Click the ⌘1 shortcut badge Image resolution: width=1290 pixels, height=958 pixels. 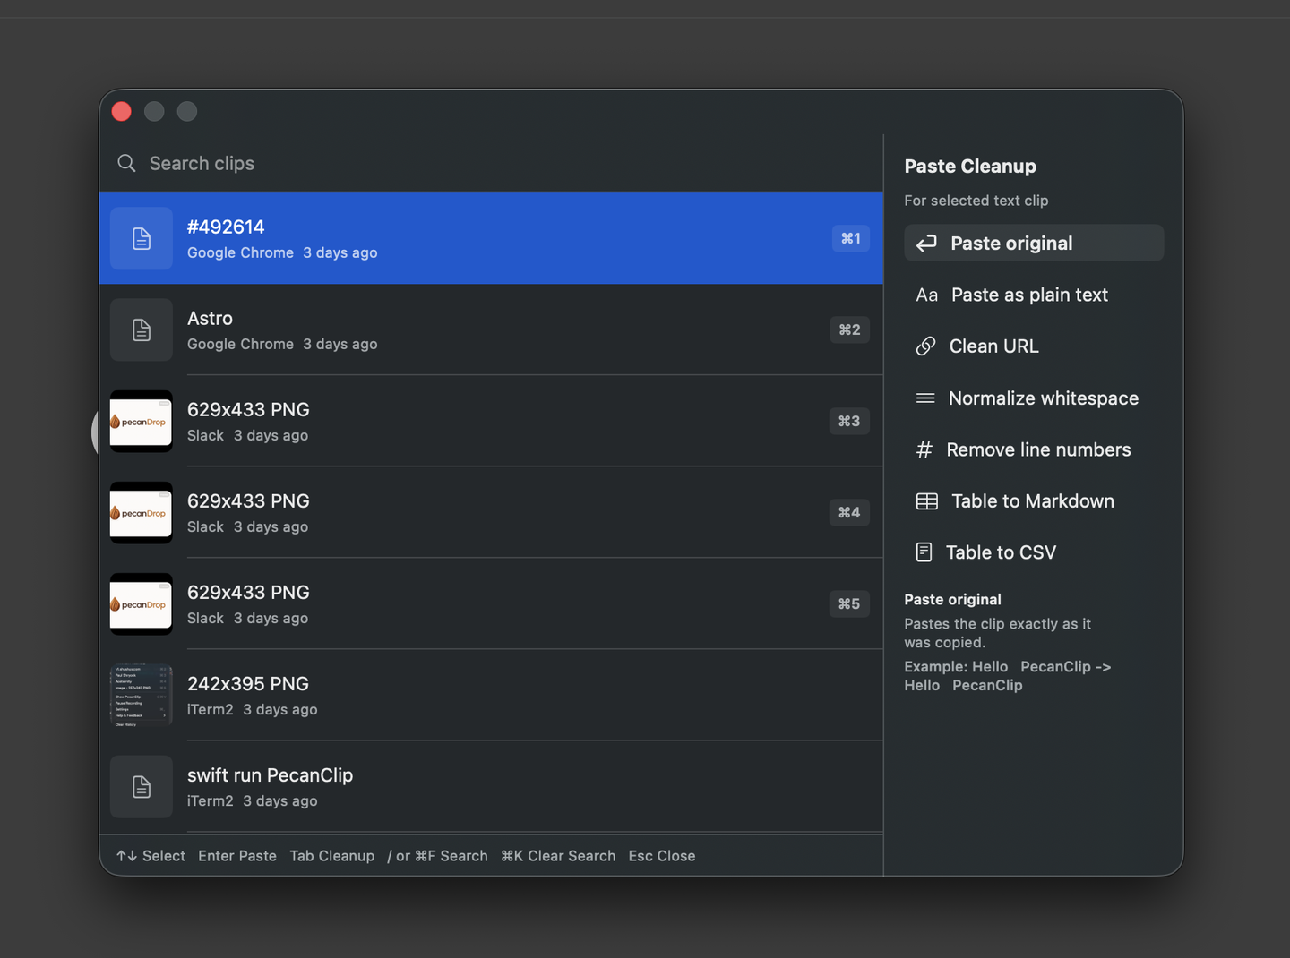click(x=850, y=238)
